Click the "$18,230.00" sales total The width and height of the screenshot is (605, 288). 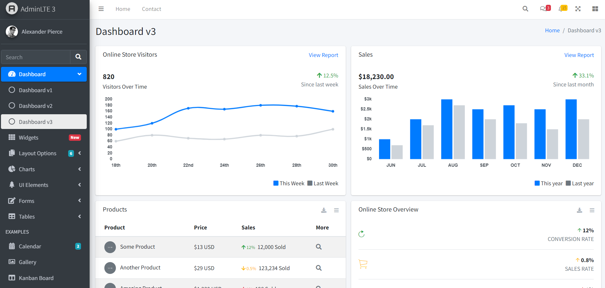(x=376, y=77)
